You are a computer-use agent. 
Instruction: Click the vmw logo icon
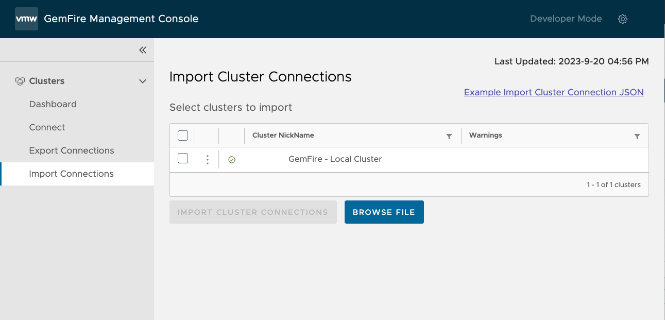26,19
